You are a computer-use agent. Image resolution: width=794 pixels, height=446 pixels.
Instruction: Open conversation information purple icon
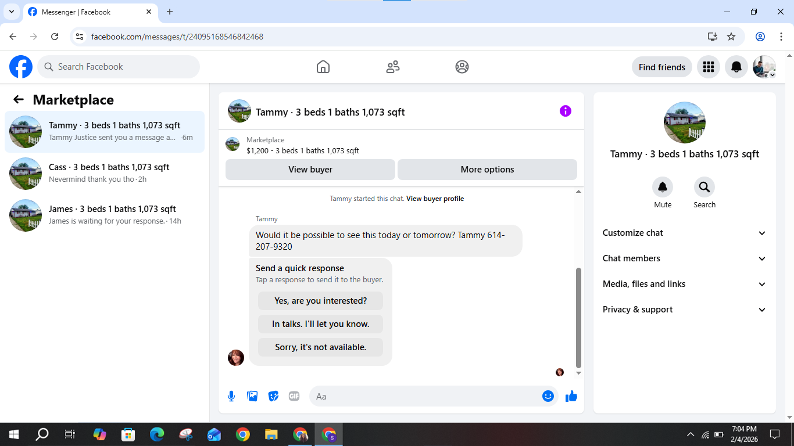click(x=566, y=111)
